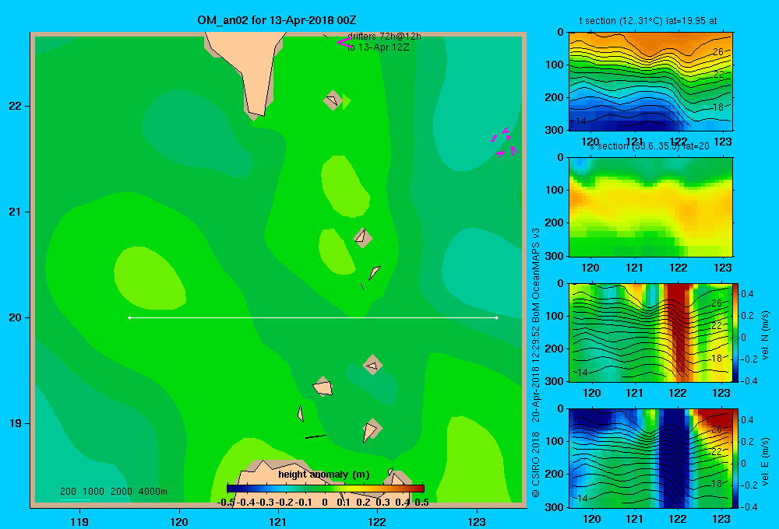Click longitude label 123 on the main map axis

tap(477, 521)
